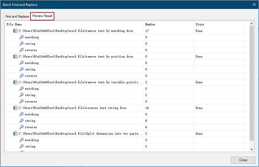This screenshot has height=167, width=259.
Task: Click the scrollbar down arrow
Action: tap(251, 149)
